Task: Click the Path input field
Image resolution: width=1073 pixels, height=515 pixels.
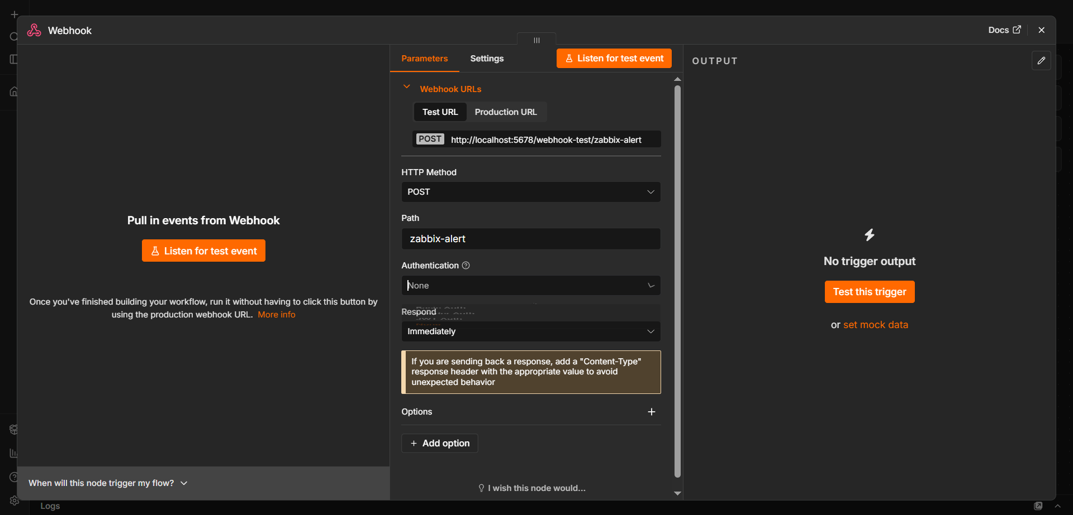Action: pyautogui.click(x=531, y=239)
